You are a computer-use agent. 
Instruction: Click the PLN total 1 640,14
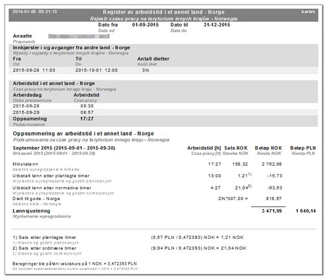[x=306, y=211]
